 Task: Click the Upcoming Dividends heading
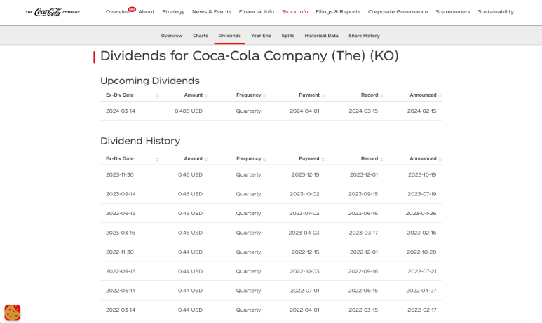[x=149, y=81]
